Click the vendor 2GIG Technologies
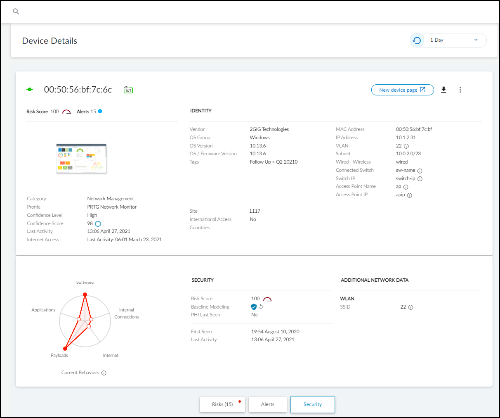The image size is (500, 418). click(269, 129)
